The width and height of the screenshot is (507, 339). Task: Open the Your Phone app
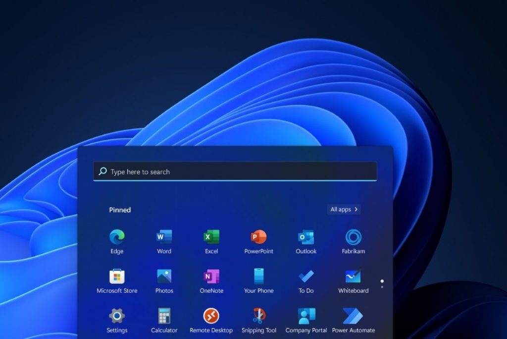258,276
